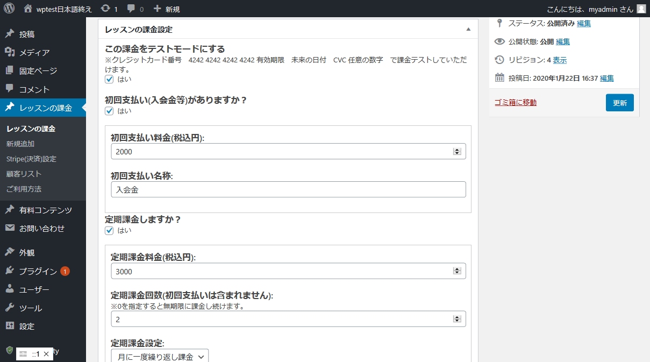Toggle 定期課金しますか はい checkbox
Viewport: 650px width, 362px height.
coord(109,230)
